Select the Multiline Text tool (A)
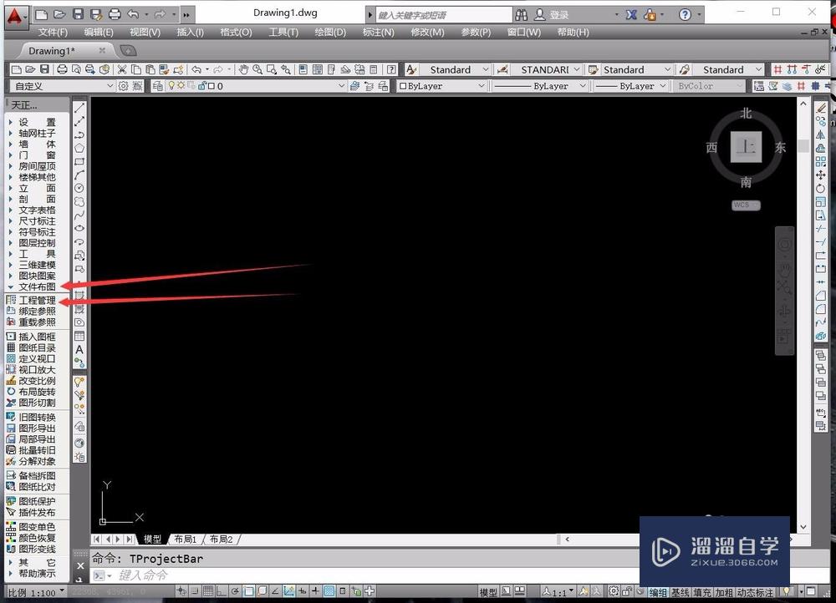Viewport: 836px width, 603px height. 79,349
